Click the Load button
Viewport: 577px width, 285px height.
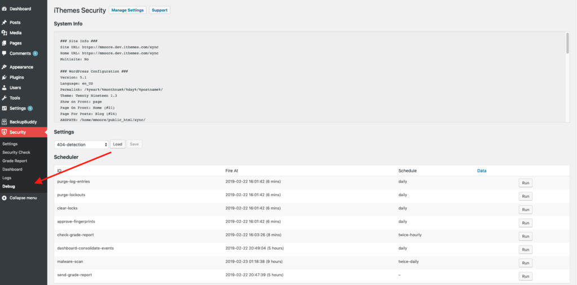(118, 144)
